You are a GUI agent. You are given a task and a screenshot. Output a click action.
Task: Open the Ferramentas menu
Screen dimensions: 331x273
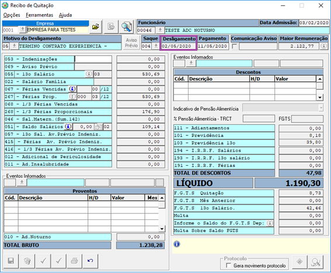coord(39,15)
